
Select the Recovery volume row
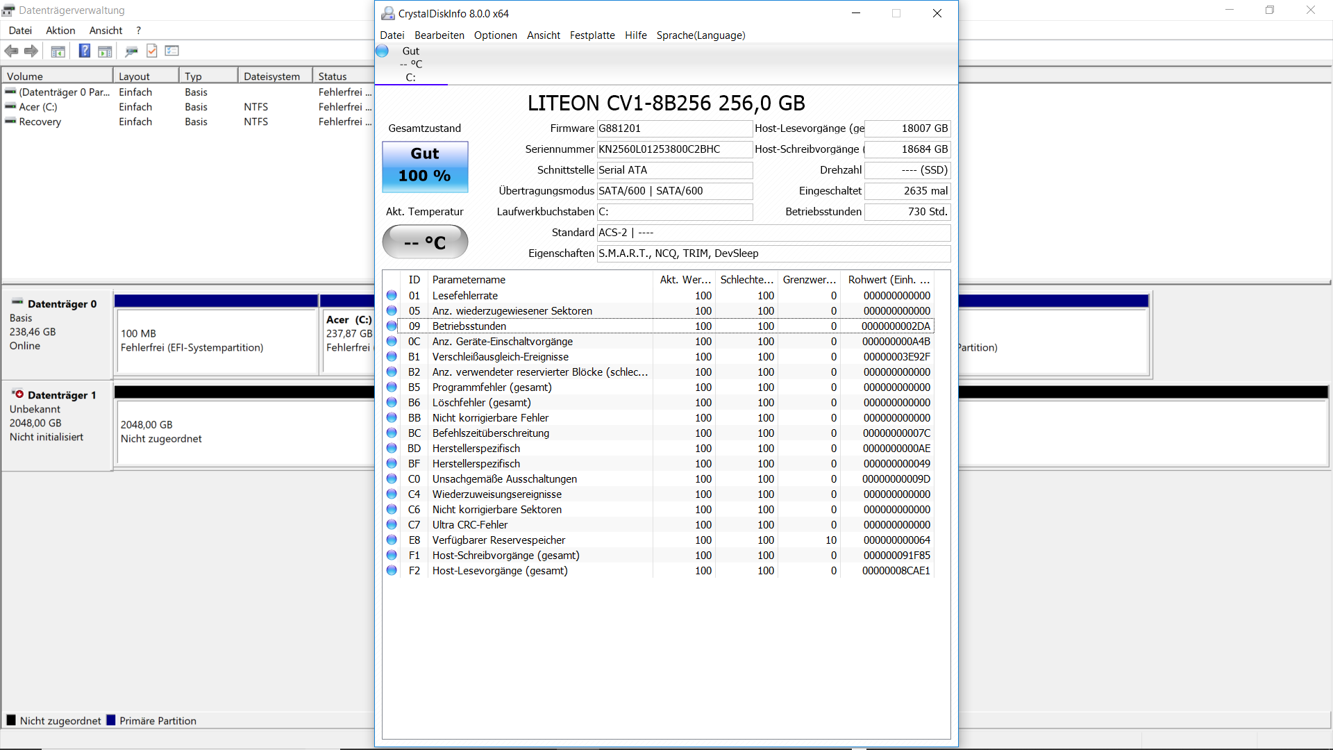[x=40, y=122]
